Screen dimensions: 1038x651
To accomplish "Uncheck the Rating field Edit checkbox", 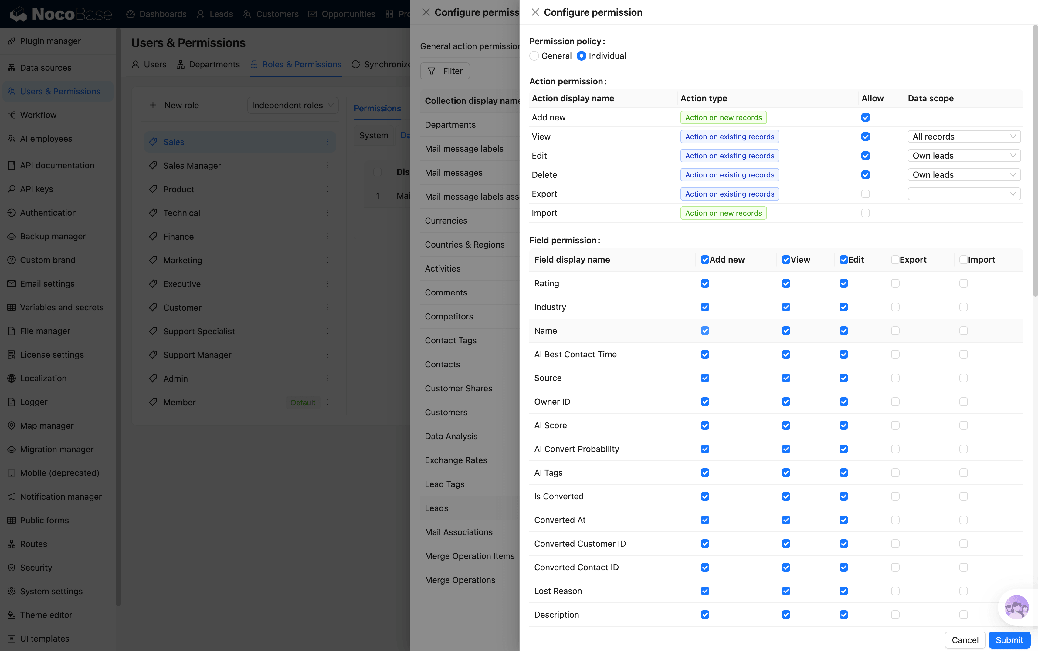I will (x=843, y=283).
